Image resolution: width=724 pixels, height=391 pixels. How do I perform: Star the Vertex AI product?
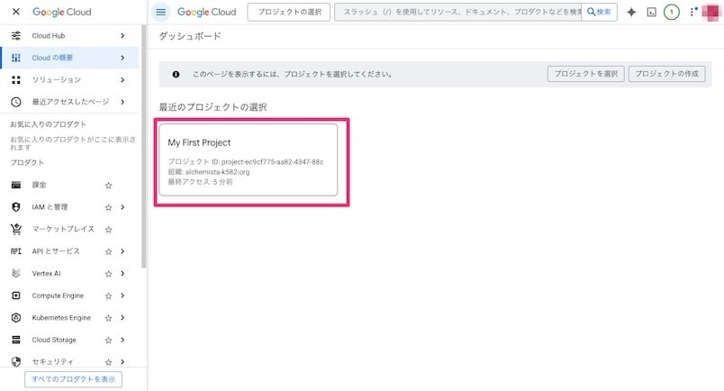(x=109, y=273)
